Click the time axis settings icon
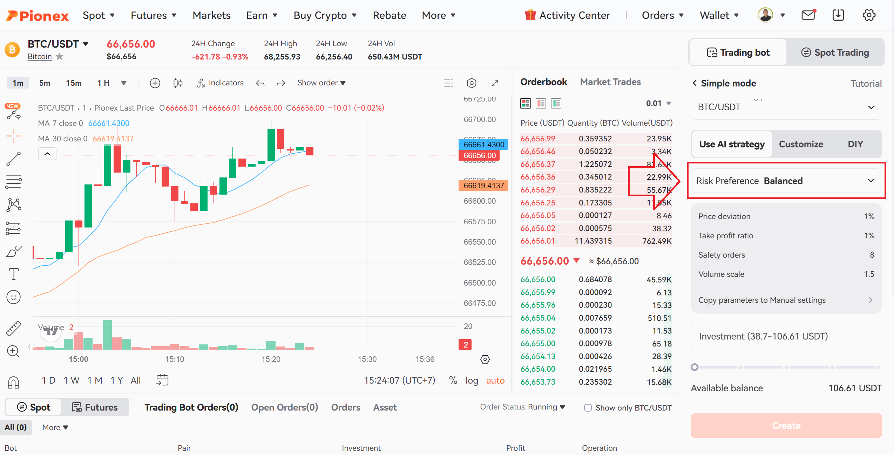 [485, 359]
